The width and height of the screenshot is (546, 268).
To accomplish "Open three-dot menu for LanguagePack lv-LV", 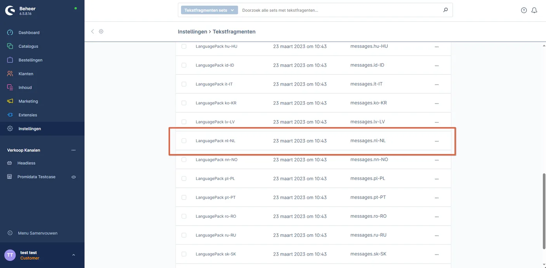I will coord(436,122).
